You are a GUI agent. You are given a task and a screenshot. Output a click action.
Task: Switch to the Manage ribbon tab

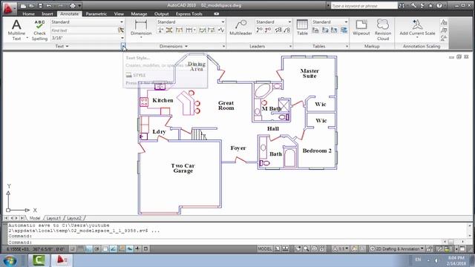click(x=139, y=14)
